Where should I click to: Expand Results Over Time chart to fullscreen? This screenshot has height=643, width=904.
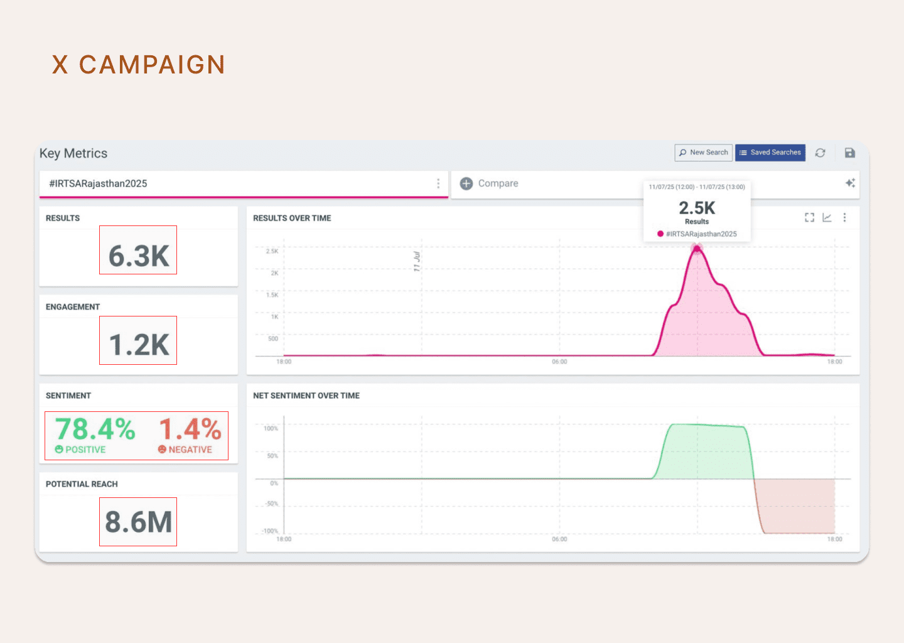[809, 217]
